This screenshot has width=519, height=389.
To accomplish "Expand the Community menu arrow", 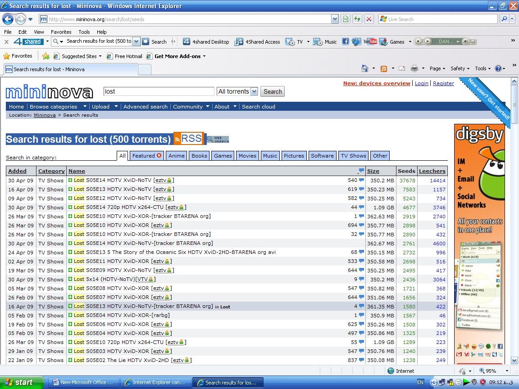I will (x=208, y=106).
